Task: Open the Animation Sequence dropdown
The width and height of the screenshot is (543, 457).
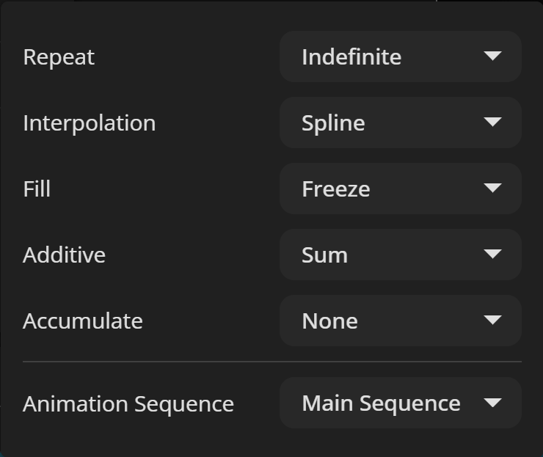Action: pos(400,403)
